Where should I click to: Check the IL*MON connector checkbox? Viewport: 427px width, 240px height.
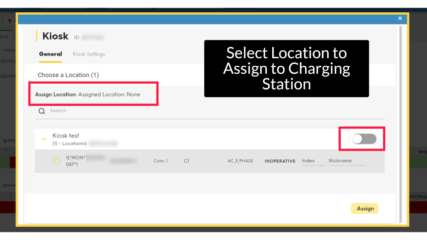pyautogui.click(x=56, y=161)
